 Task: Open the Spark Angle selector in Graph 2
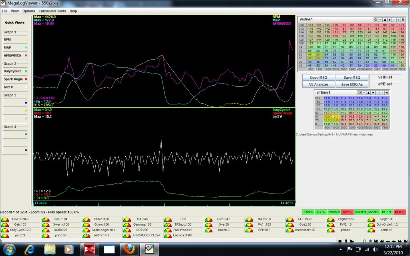15,79
